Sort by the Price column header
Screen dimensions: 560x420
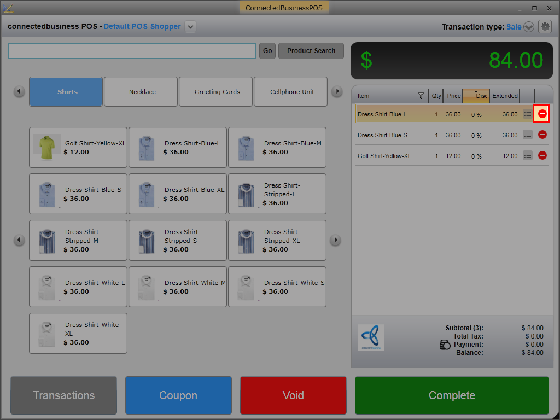coord(453,96)
